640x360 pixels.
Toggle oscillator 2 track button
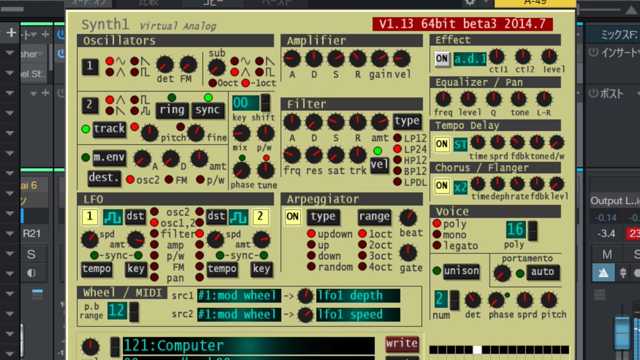click(109, 129)
